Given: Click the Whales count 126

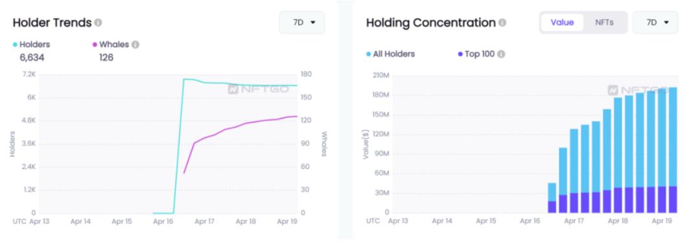Looking at the screenshot, I should click(x=106, y=57).
